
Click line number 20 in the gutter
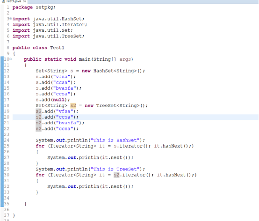[x=7, y=117]
